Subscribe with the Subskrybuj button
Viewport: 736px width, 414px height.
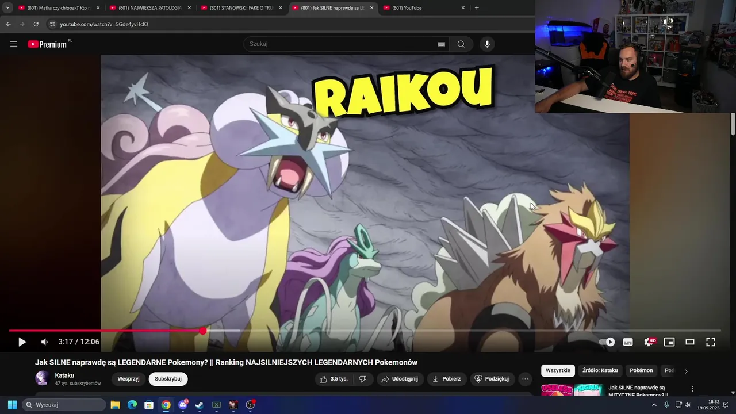pyautogui.click(x=168, y=379)
